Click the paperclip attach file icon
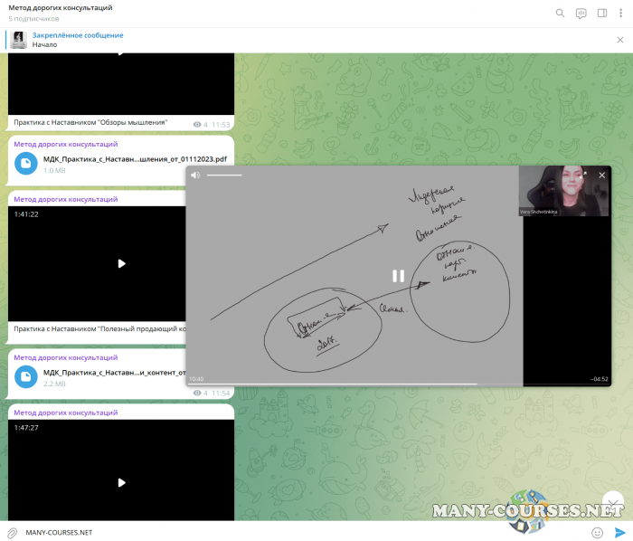The width and height of the screenshot is (633, 541). [13, 532]
